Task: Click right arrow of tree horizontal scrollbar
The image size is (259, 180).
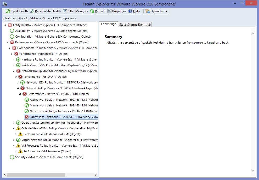Action: click(x=96, y=175)
